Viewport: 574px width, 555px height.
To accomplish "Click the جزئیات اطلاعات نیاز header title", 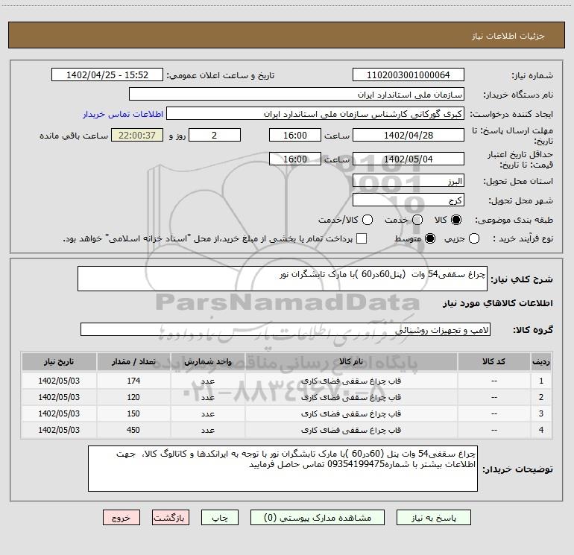I will 508,36.
